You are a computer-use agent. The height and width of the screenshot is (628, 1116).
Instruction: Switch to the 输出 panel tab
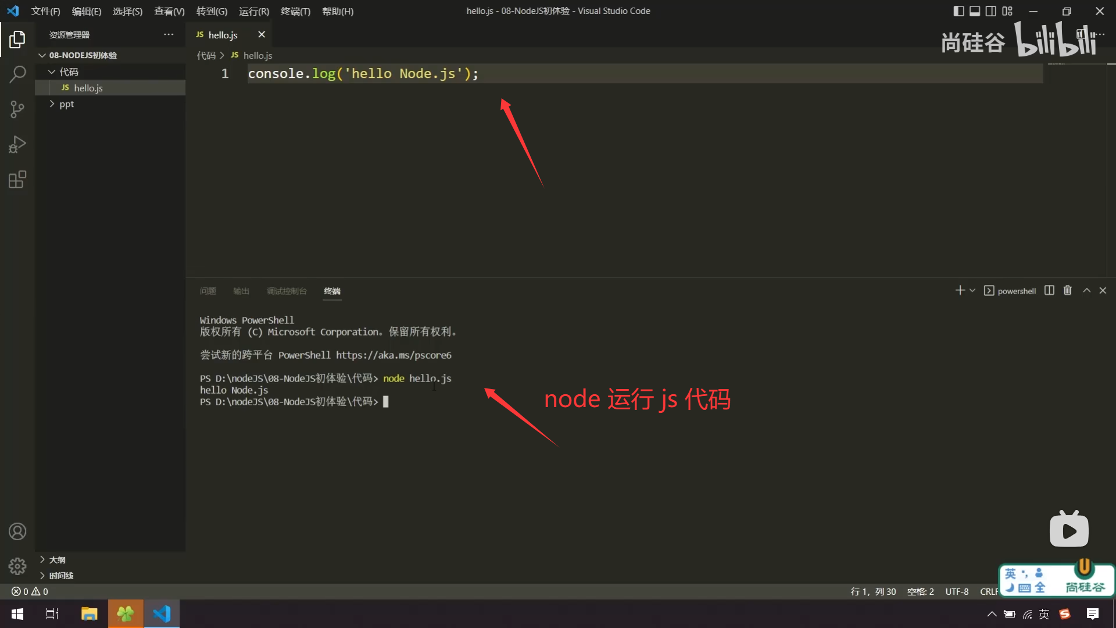(241, 291)
